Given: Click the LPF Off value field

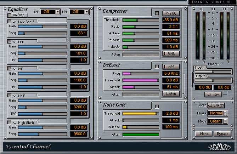Looking at the screenshot, I should coord(77,12).
